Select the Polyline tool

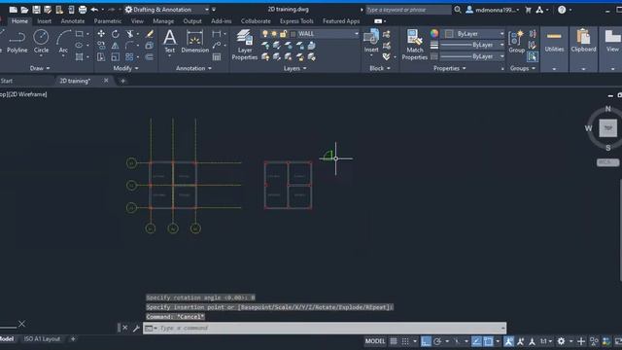pos(17,42)
